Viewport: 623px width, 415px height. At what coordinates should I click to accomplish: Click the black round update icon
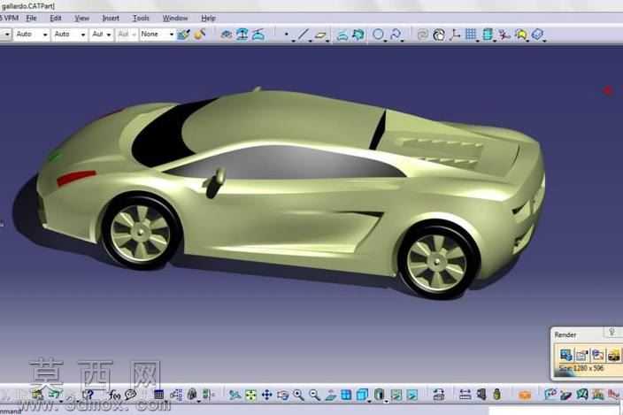coord(439,35)
